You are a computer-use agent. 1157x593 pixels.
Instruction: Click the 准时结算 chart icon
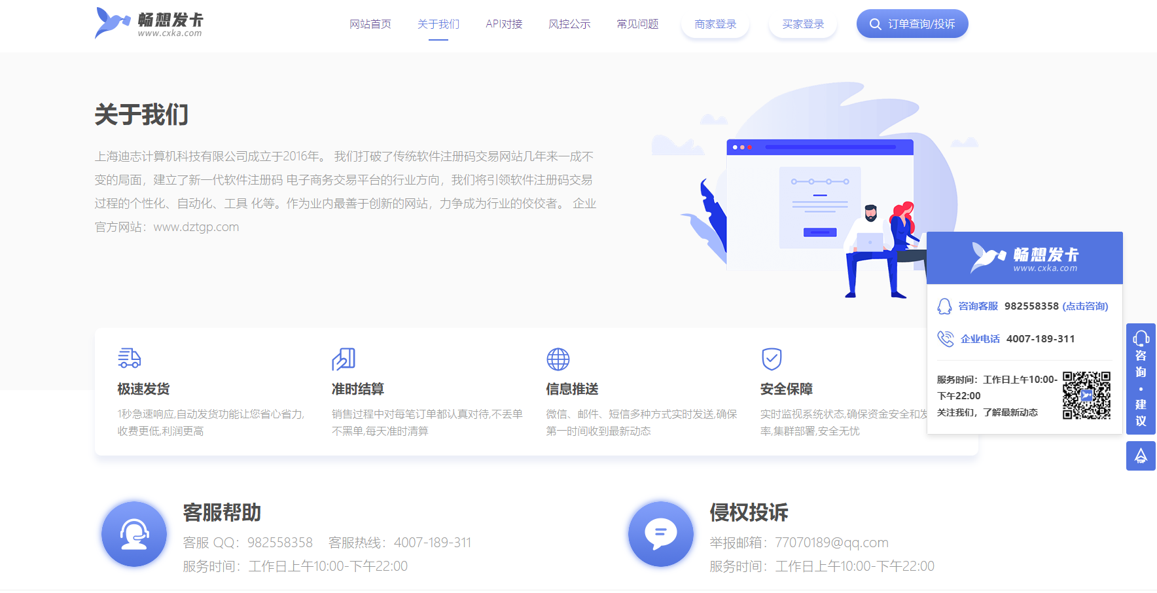(x=344, y=359)
